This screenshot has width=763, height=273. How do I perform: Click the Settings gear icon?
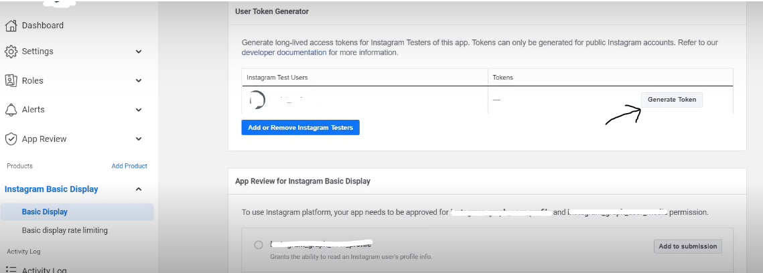11,52
